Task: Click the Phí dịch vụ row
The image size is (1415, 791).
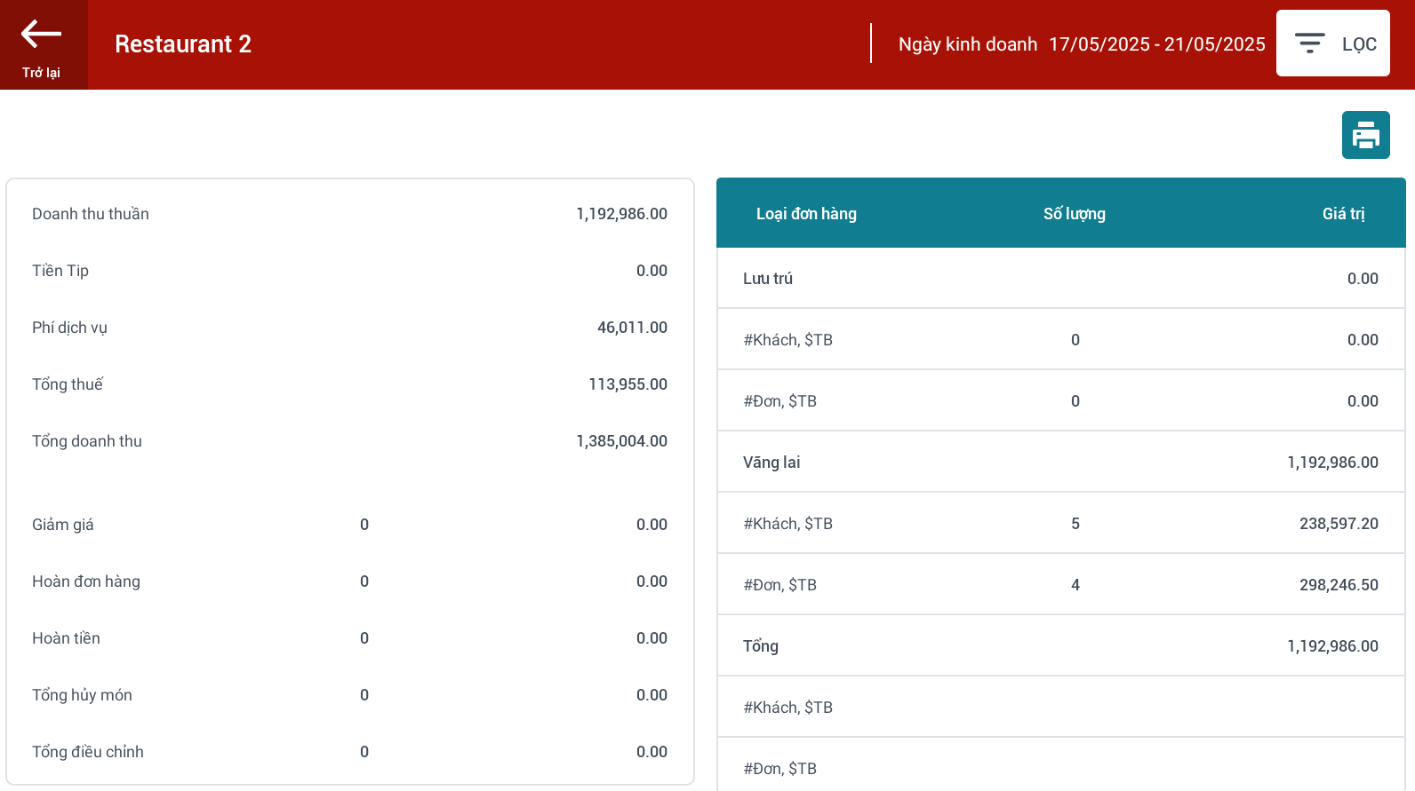Action: point(349,328)
